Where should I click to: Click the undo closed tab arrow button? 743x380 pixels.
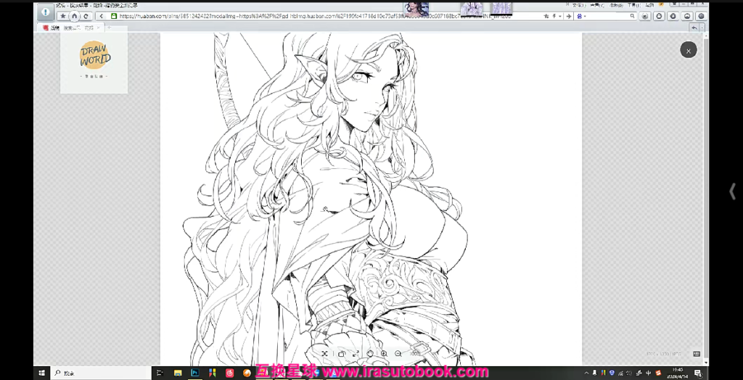(694, 28)
